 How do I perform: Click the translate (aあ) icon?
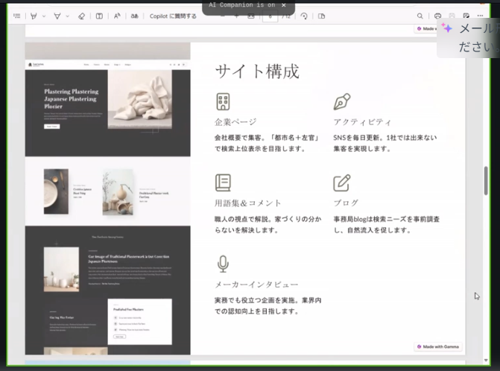pos(135,16)
